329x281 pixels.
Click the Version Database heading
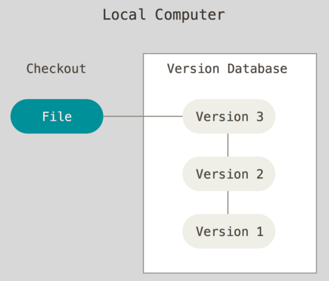(227, 68)
